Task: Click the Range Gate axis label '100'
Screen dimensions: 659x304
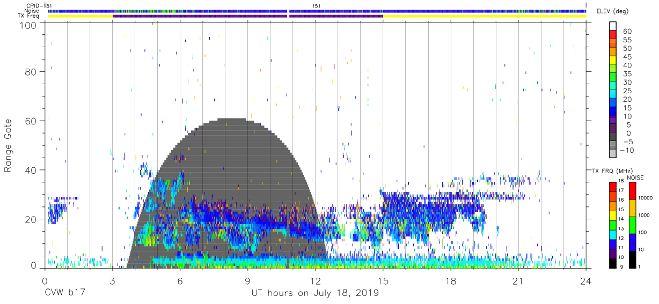Action: pyautogui.click(x=28, y=25)
